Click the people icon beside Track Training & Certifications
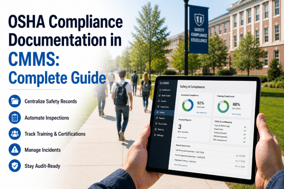This screenshot has width=284, height=189. tap(15, 133)
